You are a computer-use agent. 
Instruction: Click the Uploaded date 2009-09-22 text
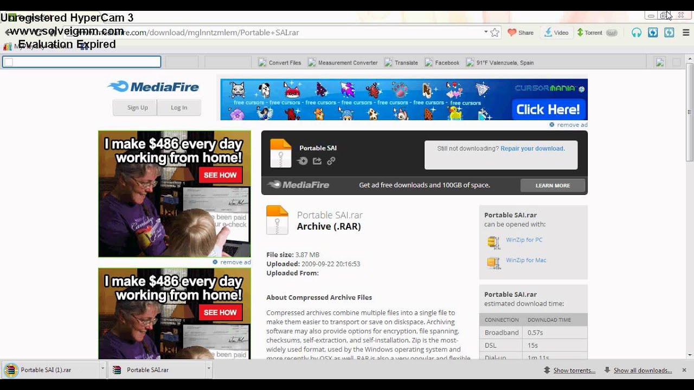point(313,264)
